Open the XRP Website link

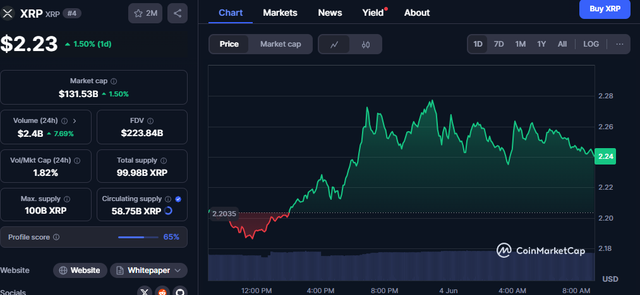pyautogui.click(x=80, y=270)
